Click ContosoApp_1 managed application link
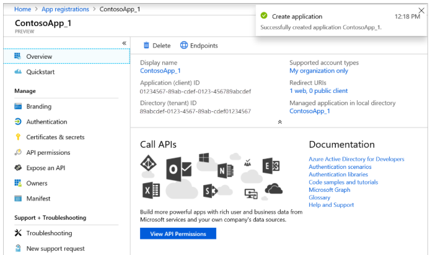430x255 pixels. (x=310, y=111)
